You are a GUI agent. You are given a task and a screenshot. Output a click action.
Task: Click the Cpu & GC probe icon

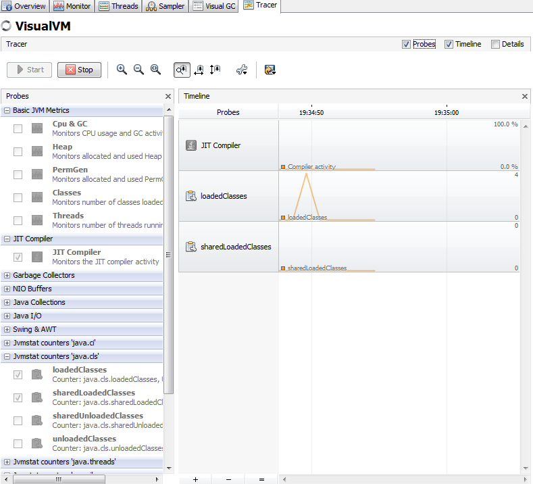[37, 128]
